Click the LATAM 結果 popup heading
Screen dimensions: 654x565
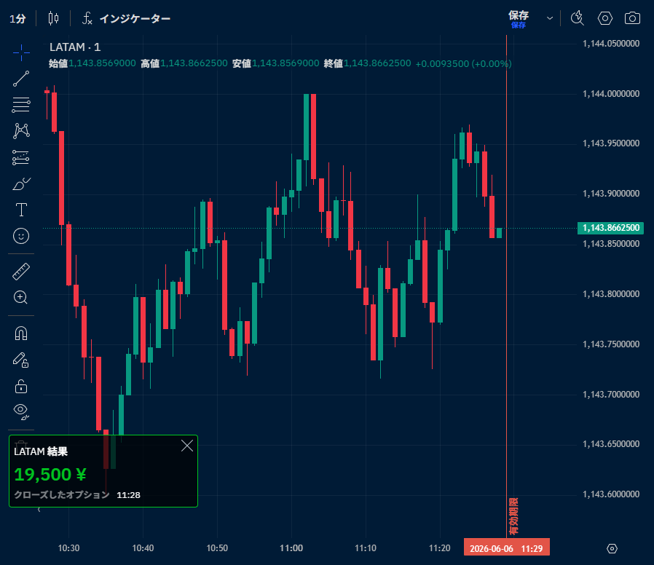click(x=41, y=451)
